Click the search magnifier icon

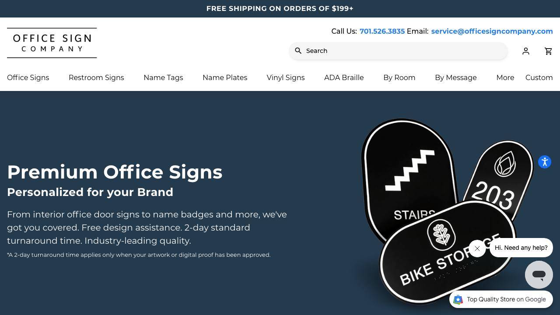point(298,51)
